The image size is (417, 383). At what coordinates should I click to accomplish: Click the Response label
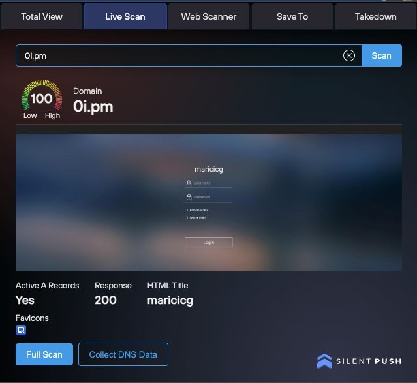[x=113, y=286]
